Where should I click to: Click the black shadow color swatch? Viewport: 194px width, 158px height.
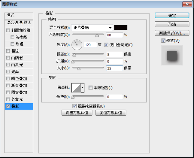[120, 27]
